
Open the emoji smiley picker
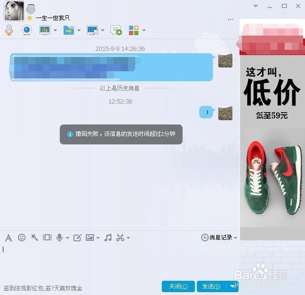click(x=22, y=238)
